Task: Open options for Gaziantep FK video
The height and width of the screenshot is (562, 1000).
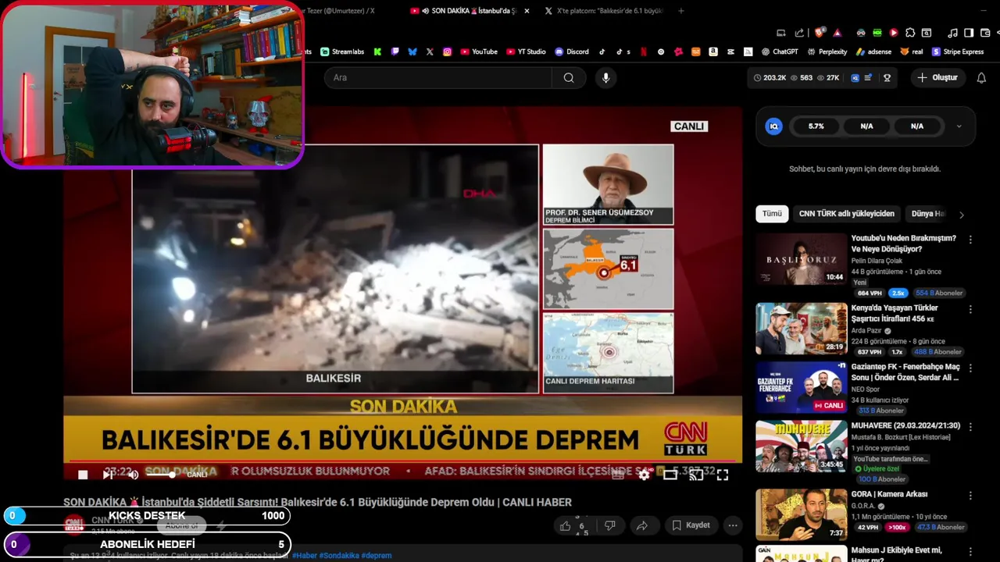Action: (x=970, y=368)
